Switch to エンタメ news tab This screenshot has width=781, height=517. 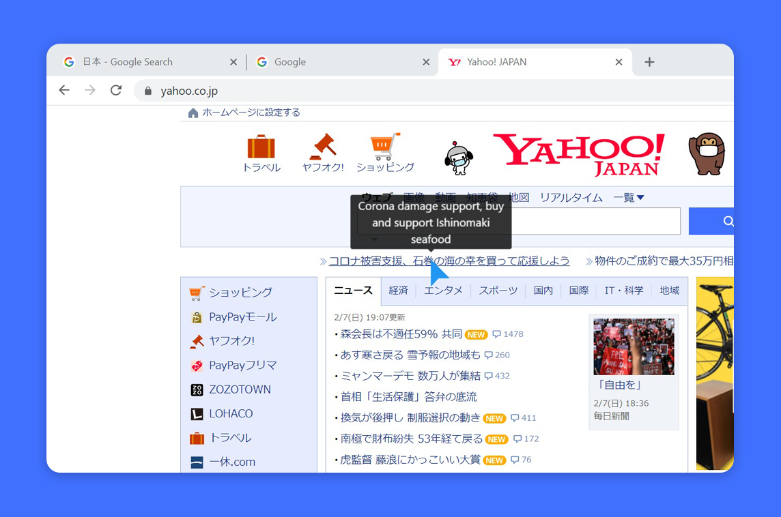coord(443,291)
